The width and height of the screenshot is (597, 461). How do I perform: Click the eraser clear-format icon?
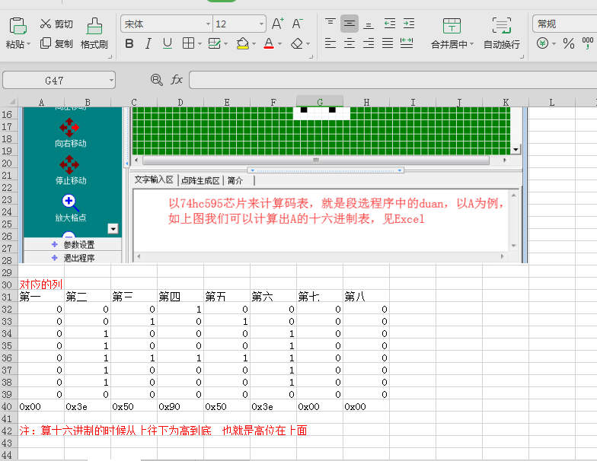coord(297,43)
